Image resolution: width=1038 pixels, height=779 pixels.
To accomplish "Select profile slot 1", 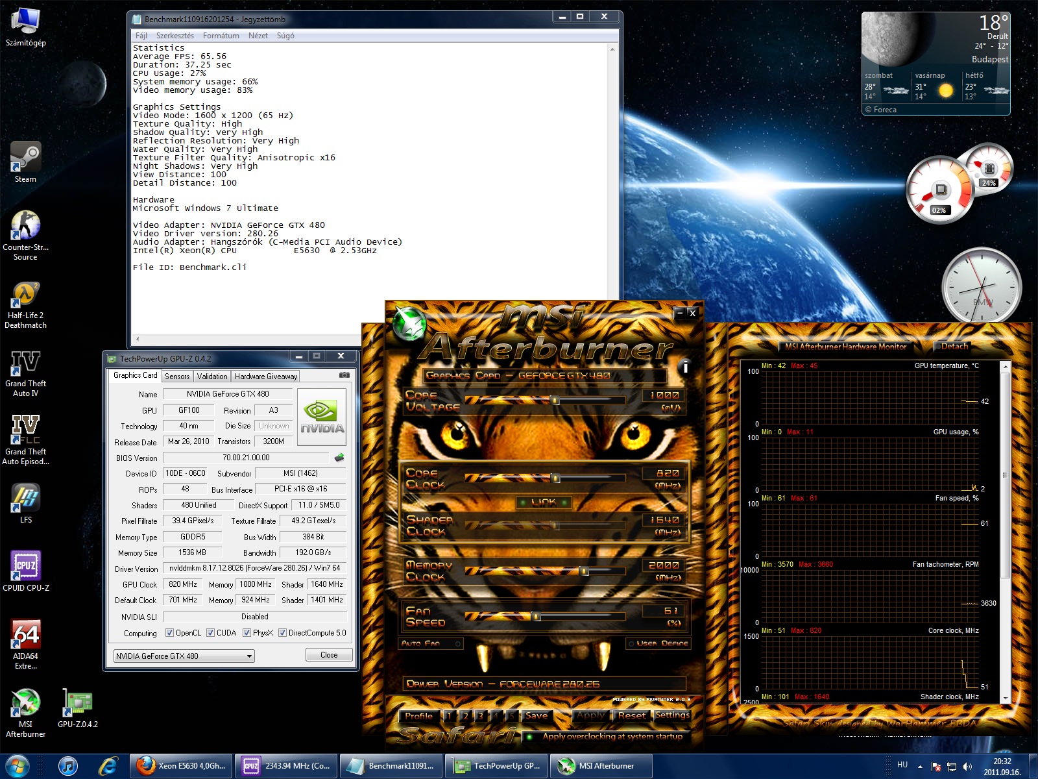I will coord(450,716).
